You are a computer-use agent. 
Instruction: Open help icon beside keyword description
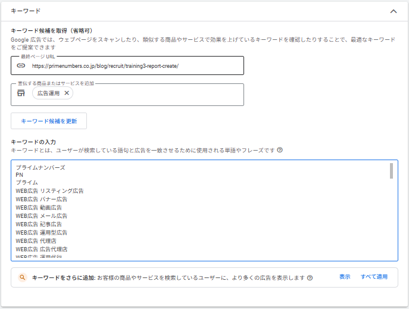point(280,150)
